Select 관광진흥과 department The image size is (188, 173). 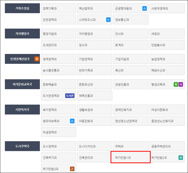point(131,84)
